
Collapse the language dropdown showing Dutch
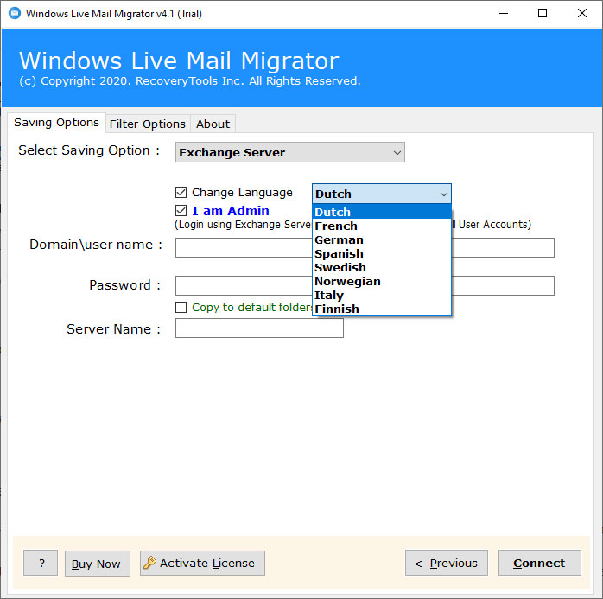(x=443, y=194)
